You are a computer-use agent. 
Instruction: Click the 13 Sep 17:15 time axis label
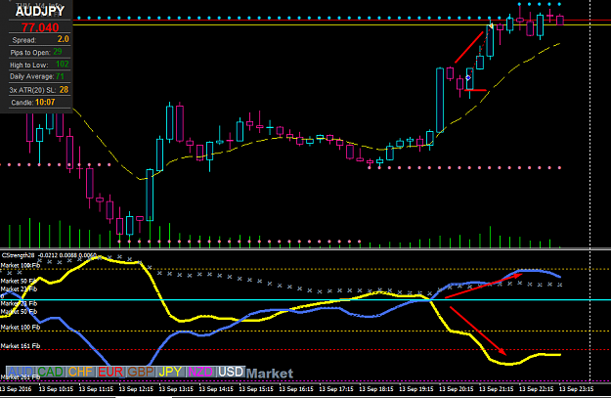pos(336,389)
